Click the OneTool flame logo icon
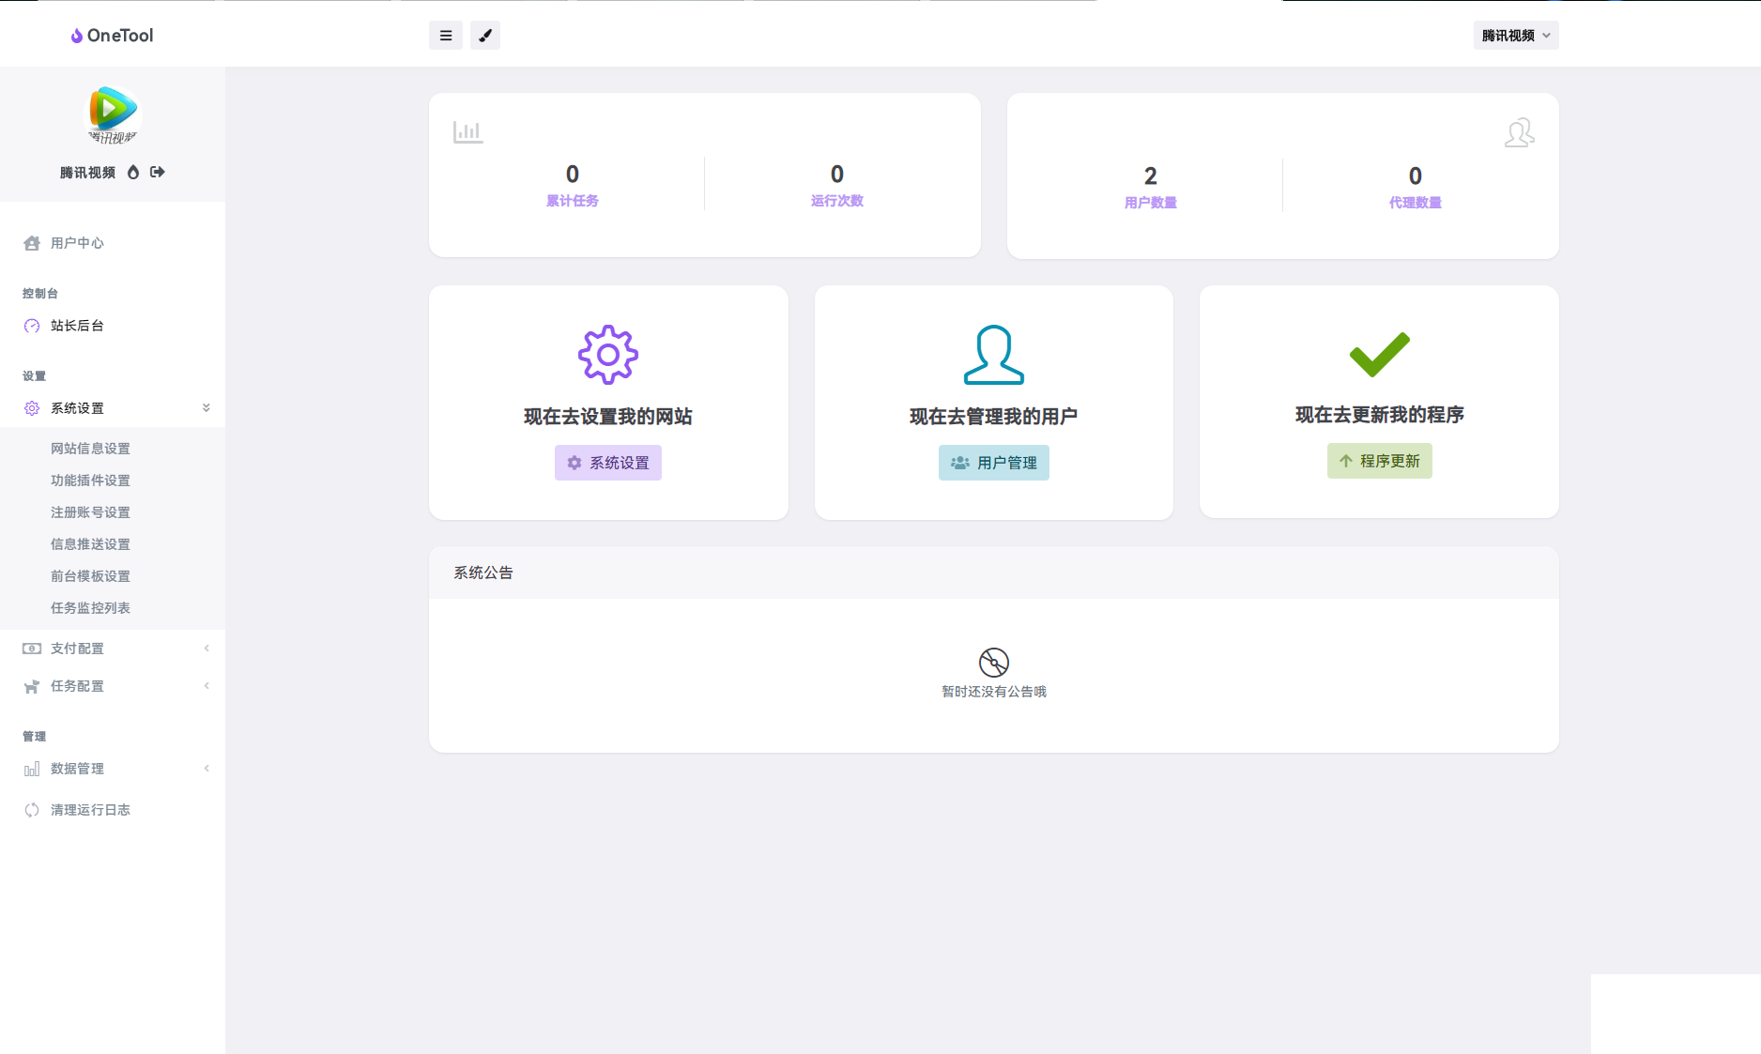1761x1054 pixels. pos(77,36)
